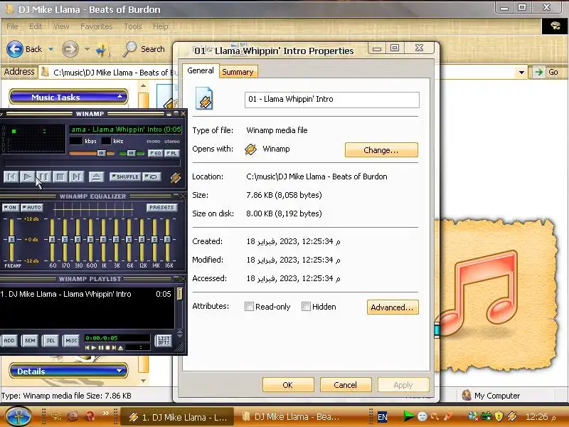Open the address bar dropdown arrow
Screen dimensions: 569x427
521,73
